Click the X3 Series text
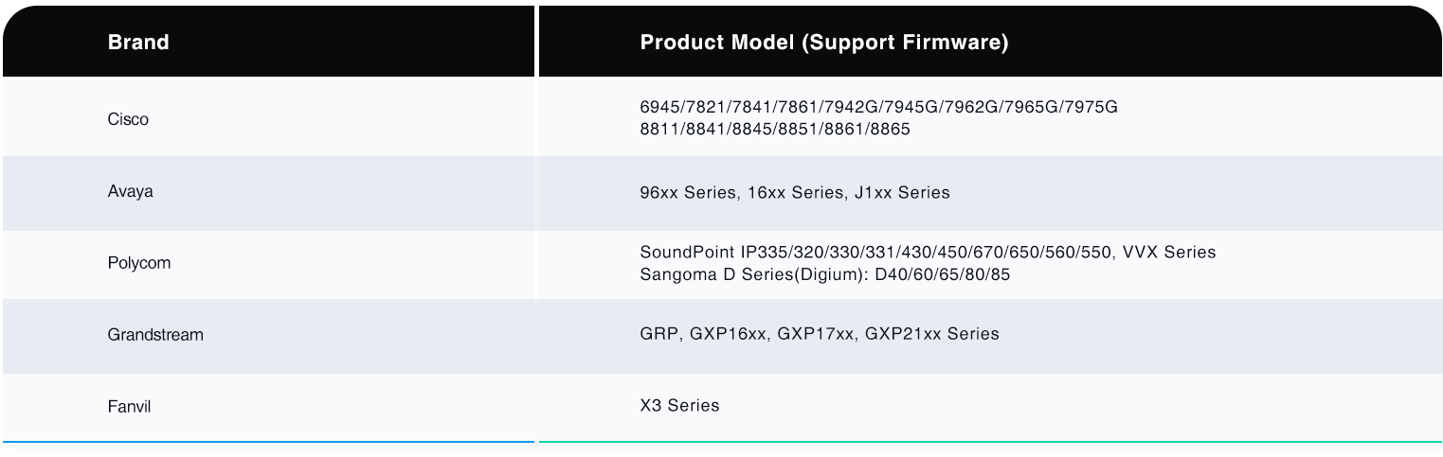The width and height of the screenshot is (1443, 457). tap(680, 406)
